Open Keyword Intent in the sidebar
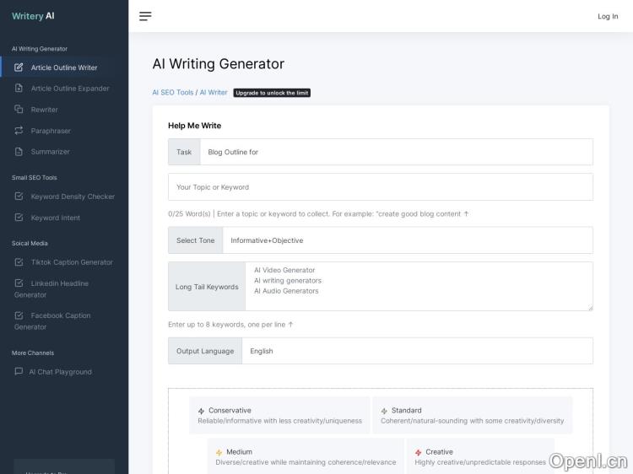 click(x=56, y=218)
